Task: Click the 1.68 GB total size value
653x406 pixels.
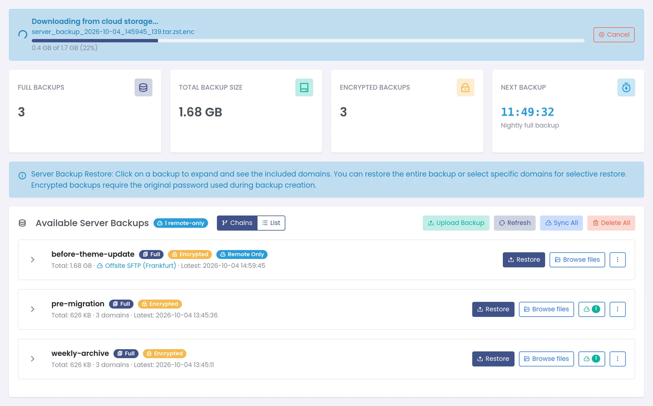Action: tap(200, 112)
